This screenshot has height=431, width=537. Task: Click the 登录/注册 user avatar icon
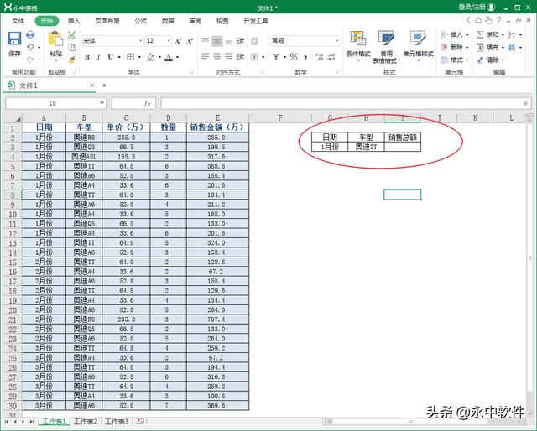click(491, 7)
